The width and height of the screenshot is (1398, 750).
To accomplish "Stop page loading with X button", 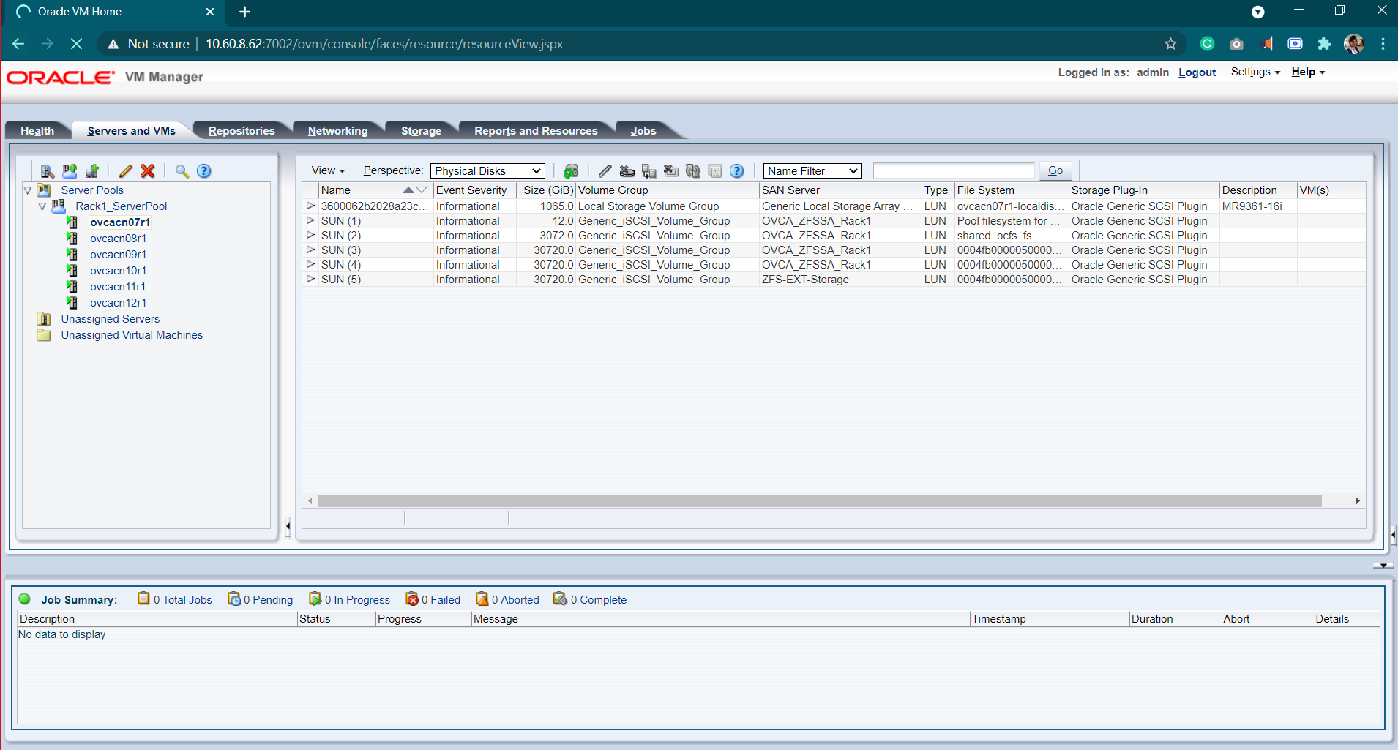I will pos(76,44).
